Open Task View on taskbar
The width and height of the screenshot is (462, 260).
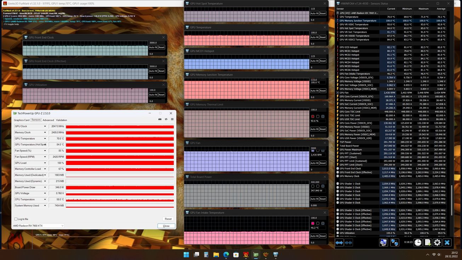click(x=196, y=255)
